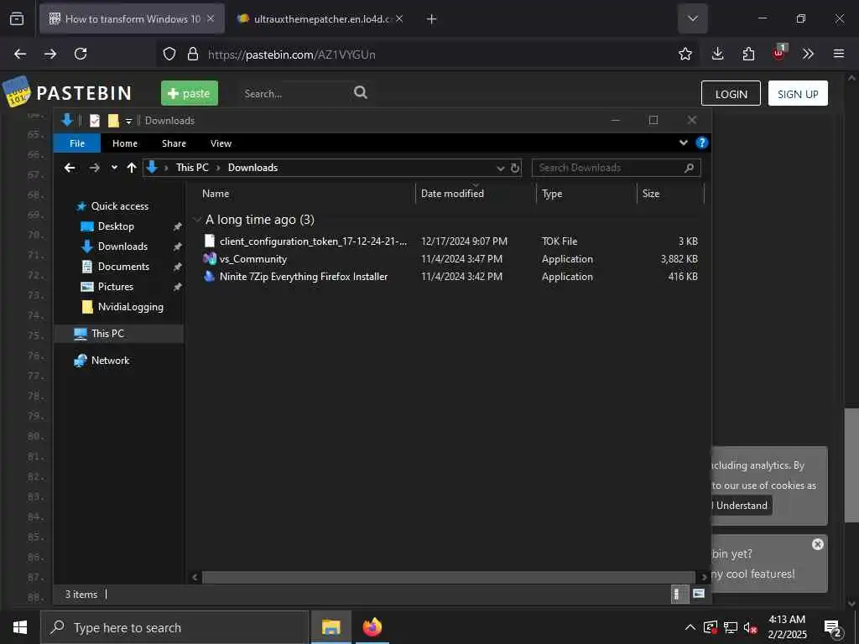Expand address path chevron after This PC
The image size is (859, 644).
217,168
